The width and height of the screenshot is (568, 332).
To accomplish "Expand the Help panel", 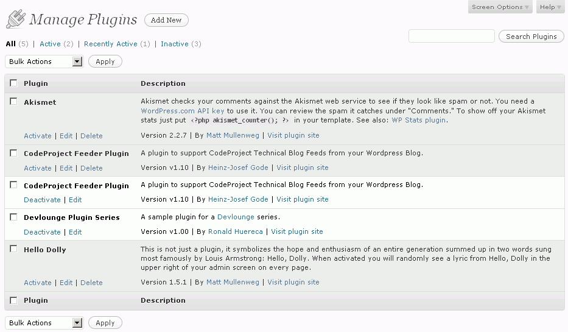I will [550, 7].
